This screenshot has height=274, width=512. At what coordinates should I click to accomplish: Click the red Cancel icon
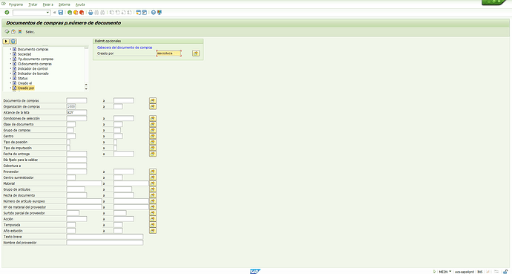click(82, 13)
